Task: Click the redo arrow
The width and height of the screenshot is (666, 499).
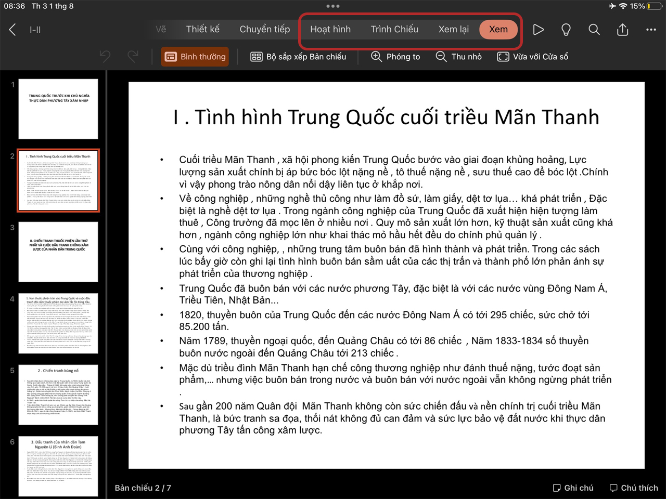Action: pos(133,57)
